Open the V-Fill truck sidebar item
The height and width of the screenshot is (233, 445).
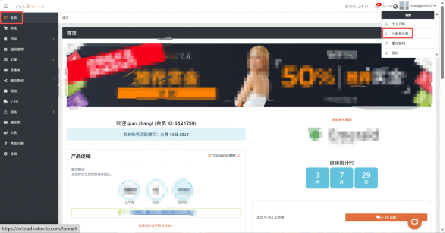pos(14,101)
